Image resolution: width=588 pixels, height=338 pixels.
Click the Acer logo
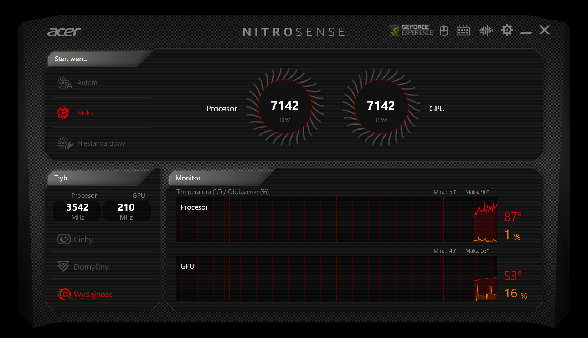pyautogui.click(x=65, y=32)
